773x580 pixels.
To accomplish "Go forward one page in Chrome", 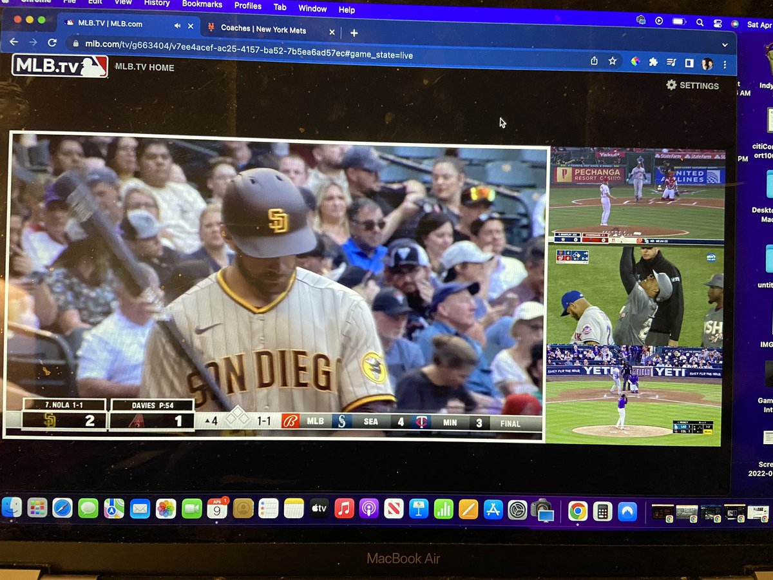I will [33, 42].
